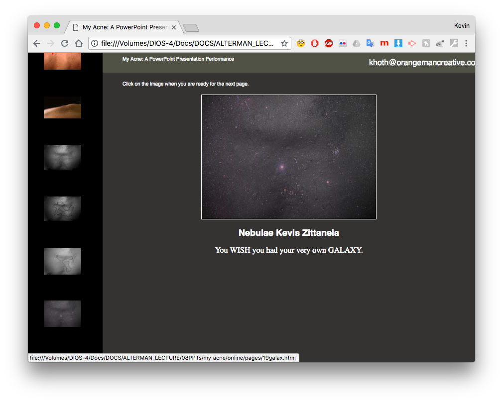The height and width of the screenshot is (402, 503).
Task: Click the galaxy nebula image for next page
Action: (289, 157)
